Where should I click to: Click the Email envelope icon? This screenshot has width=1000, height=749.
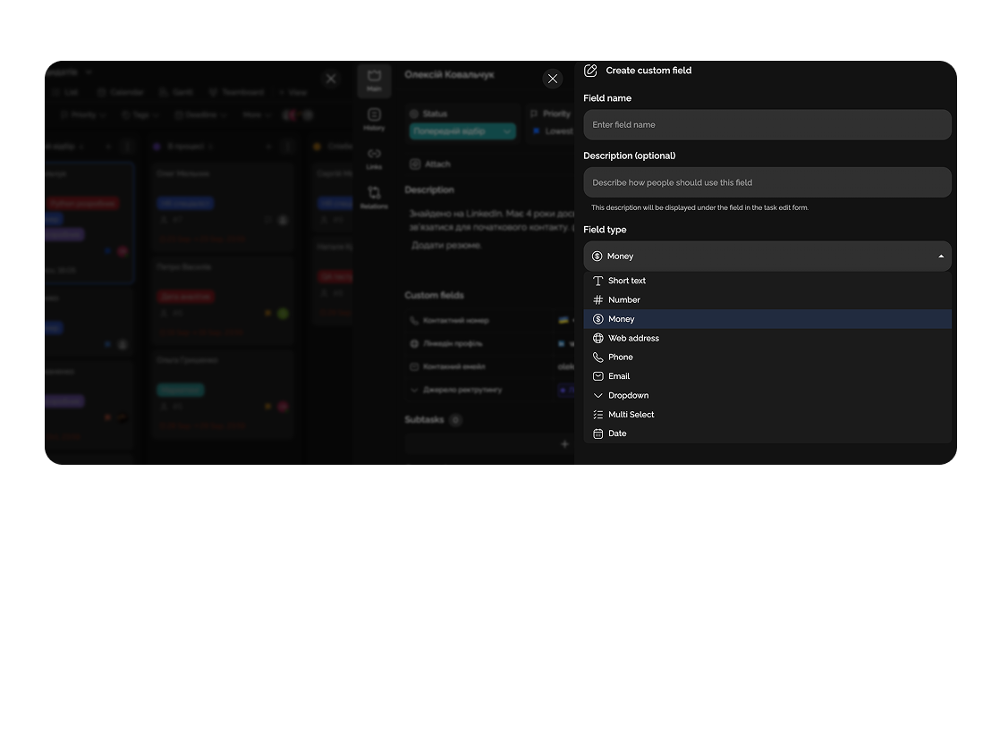598,376
